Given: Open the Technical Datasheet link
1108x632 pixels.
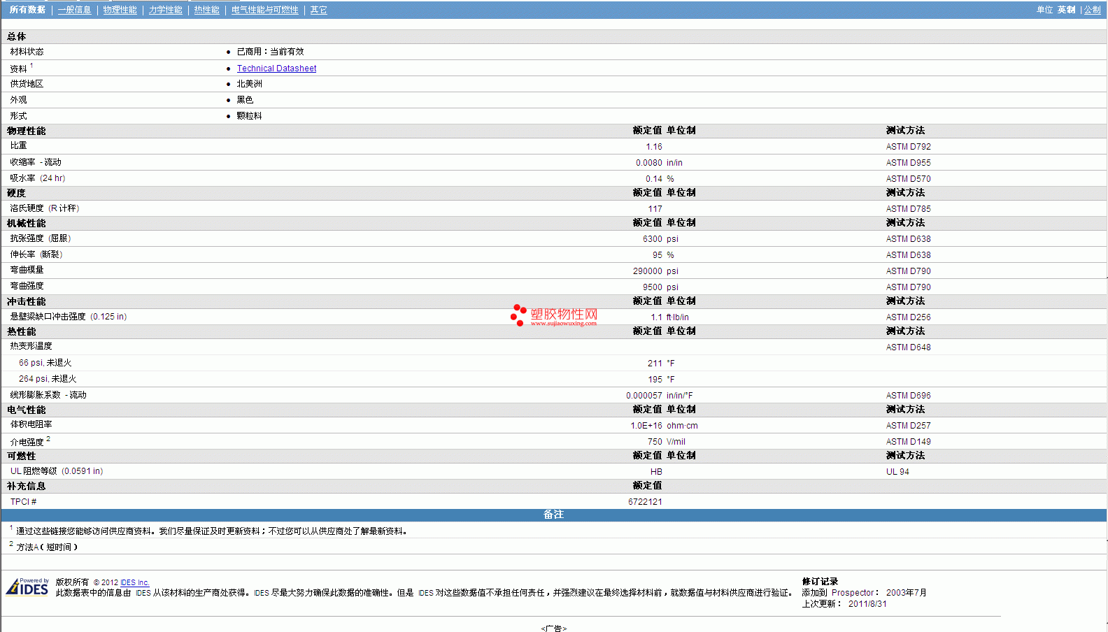Looking at the screenshot, I should point(276,69).
